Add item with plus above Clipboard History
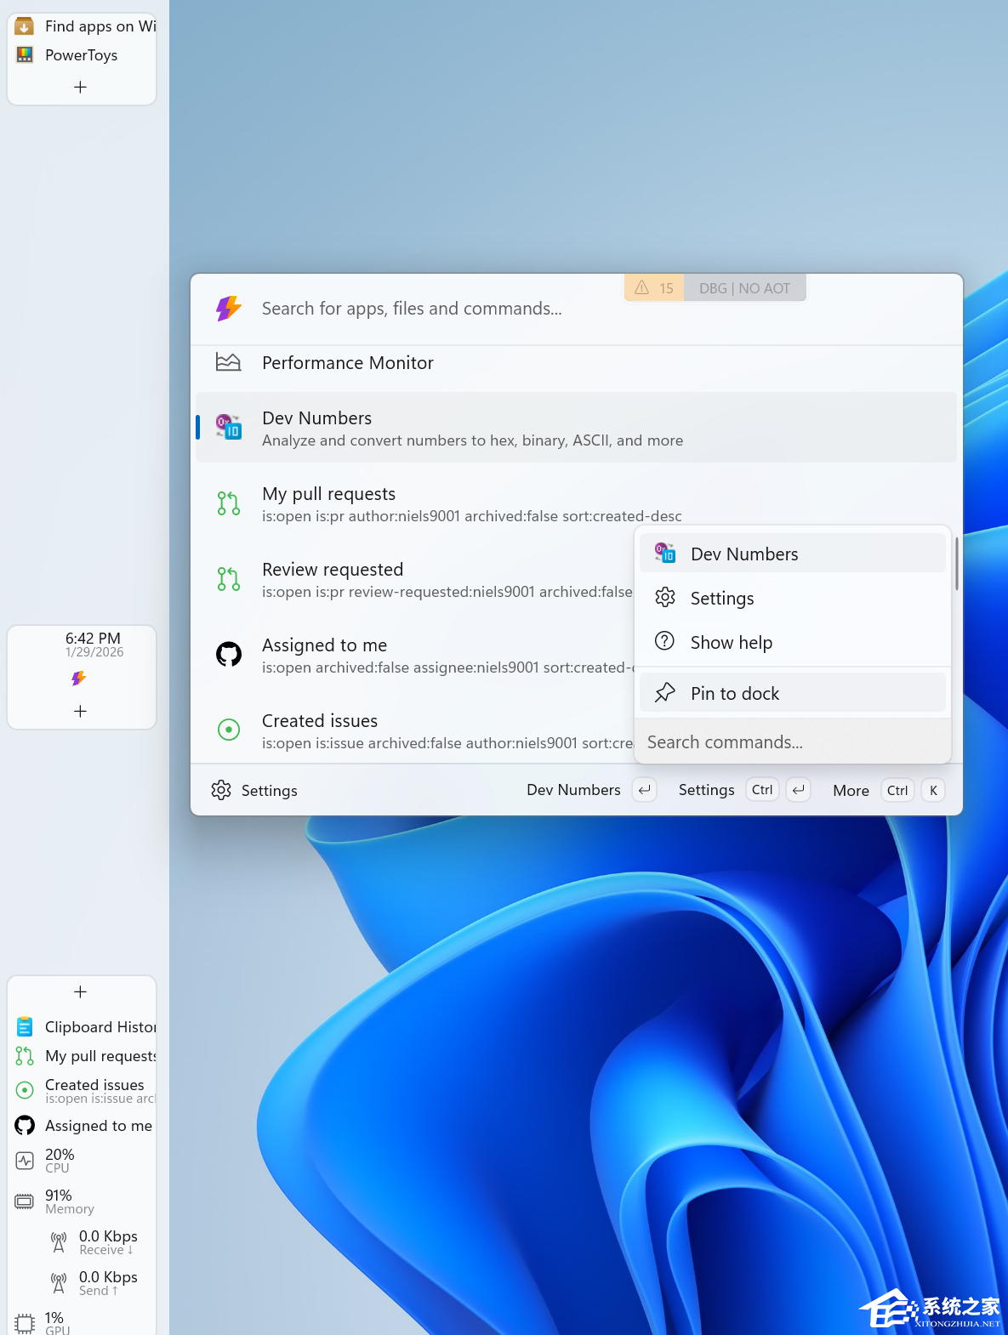Image resolution: width=1008 pixels, height=1335 pixels. click(x=80, y=991)
